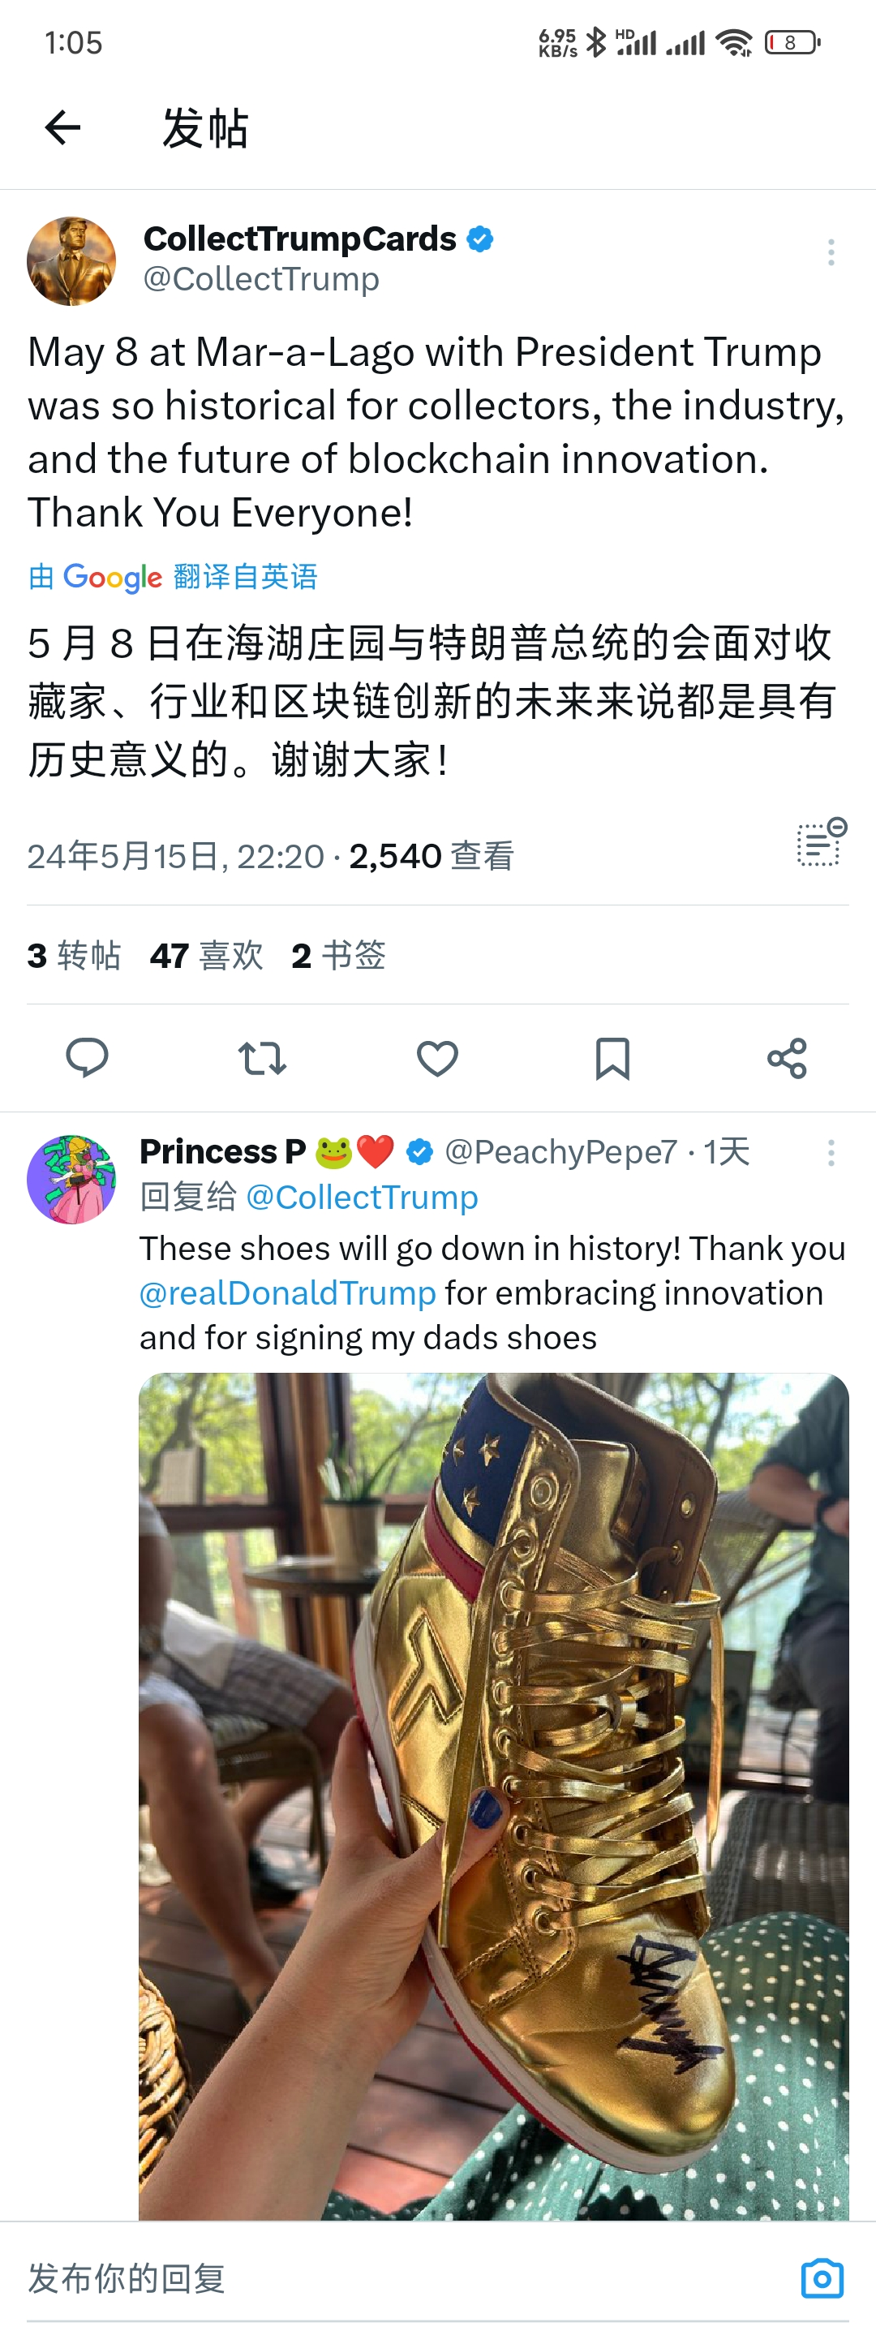Viewport: 876px width, 2331px height.
Task: View the 3 reposts list
Action: click(74, 956)
